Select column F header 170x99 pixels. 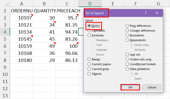tap(136, 4)
